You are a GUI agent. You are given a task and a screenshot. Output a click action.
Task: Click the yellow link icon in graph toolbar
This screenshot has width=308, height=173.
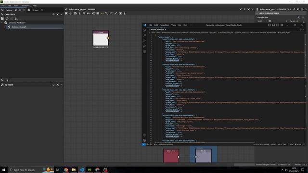pos(102,13)
